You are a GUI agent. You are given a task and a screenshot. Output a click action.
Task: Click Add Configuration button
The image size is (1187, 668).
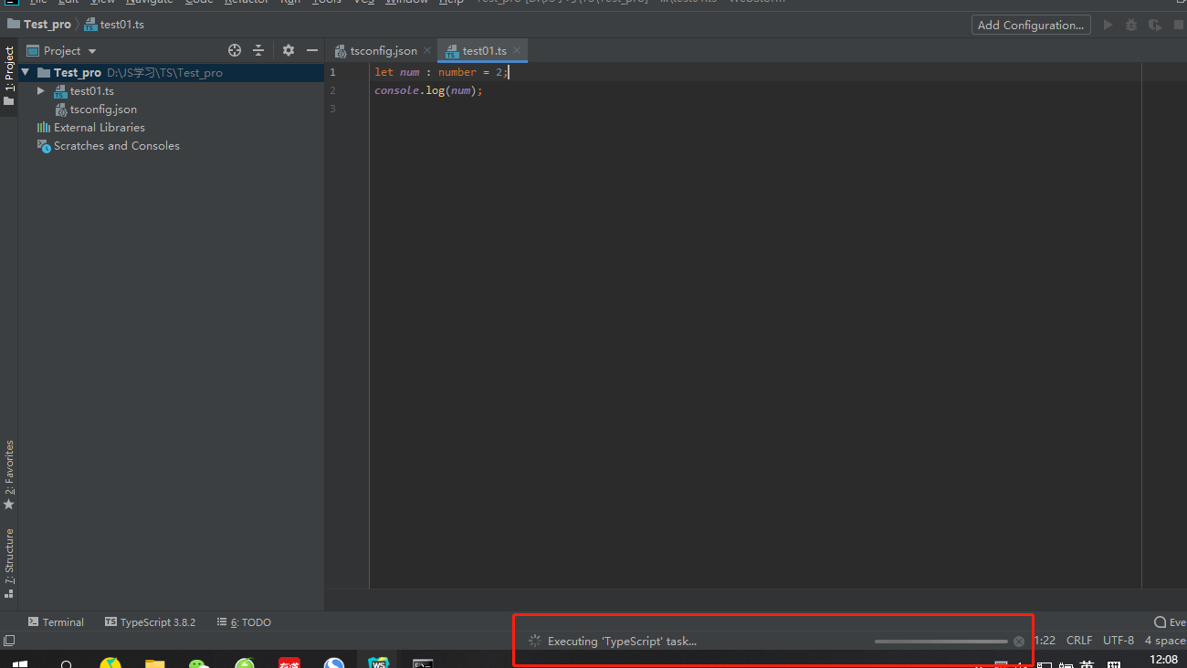coord(1031,26)
